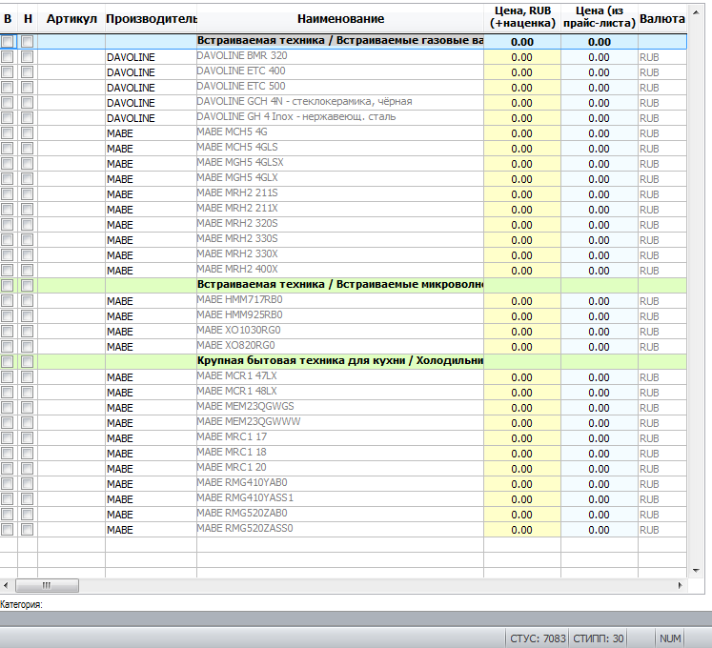Toggle the B checkbox for MABE MRC1 20
The height and width of the screenshot is (648, 712).
8,469
